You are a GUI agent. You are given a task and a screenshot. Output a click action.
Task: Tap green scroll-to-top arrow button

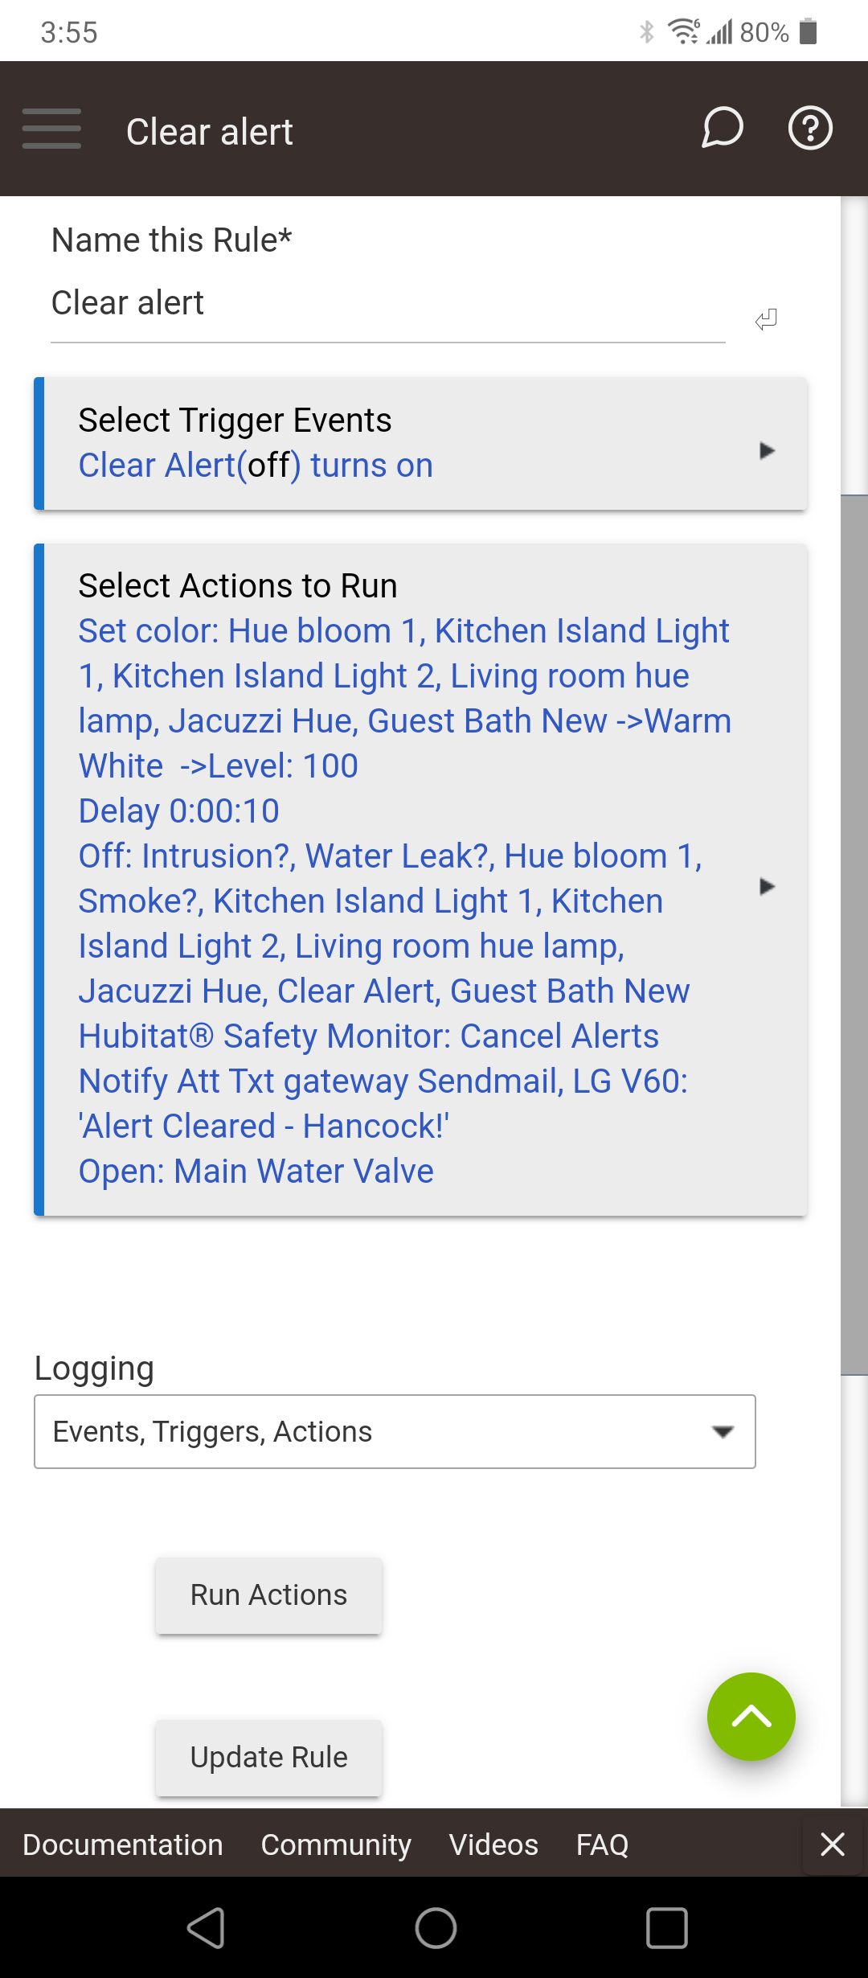(x=751, y=1717)
